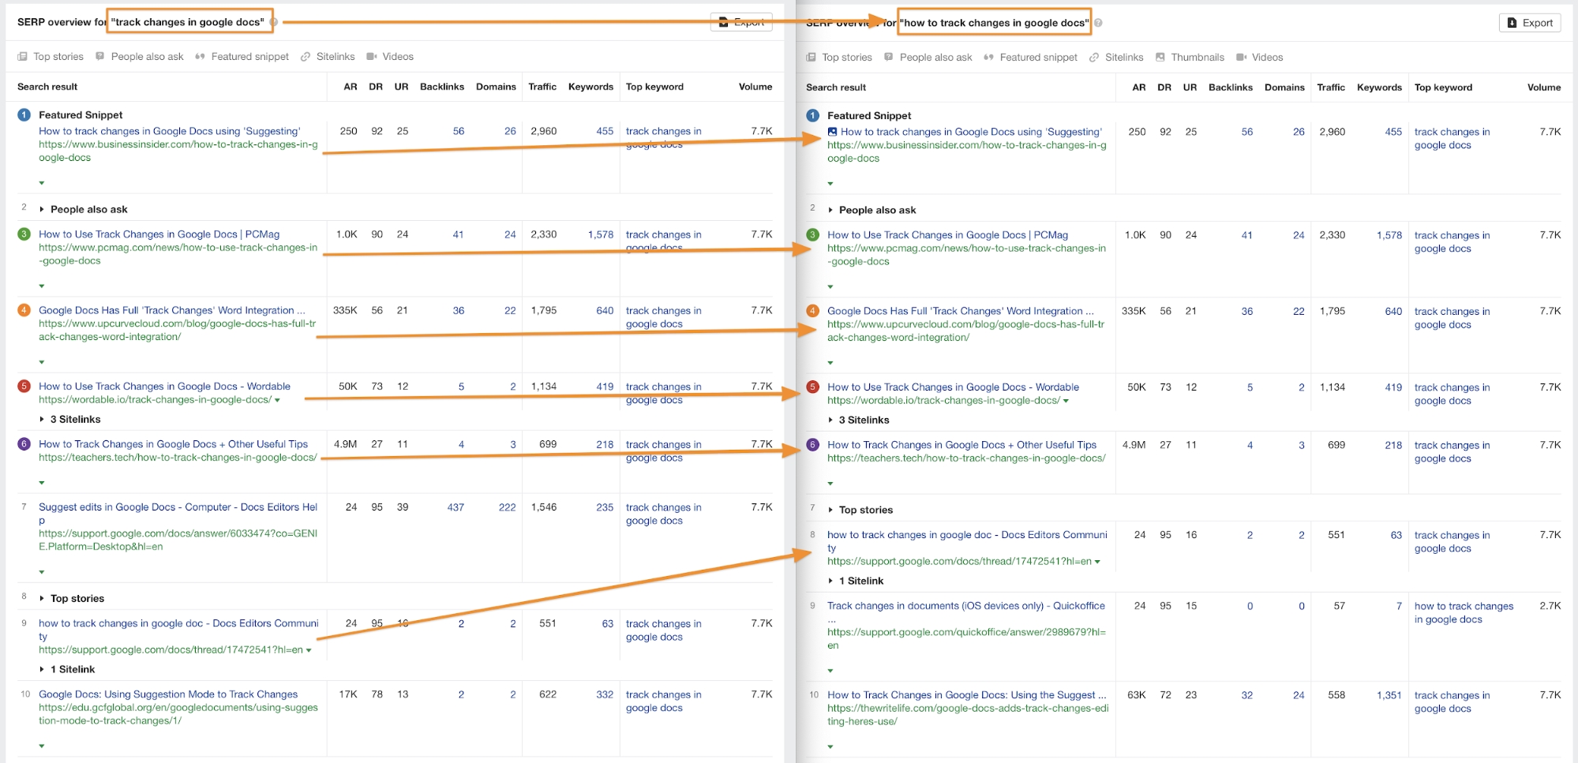1578x763 pixels.
Task: Open the thewritelife.com result title in right panel
Action: pyautogui.click(x=966, y=695)
